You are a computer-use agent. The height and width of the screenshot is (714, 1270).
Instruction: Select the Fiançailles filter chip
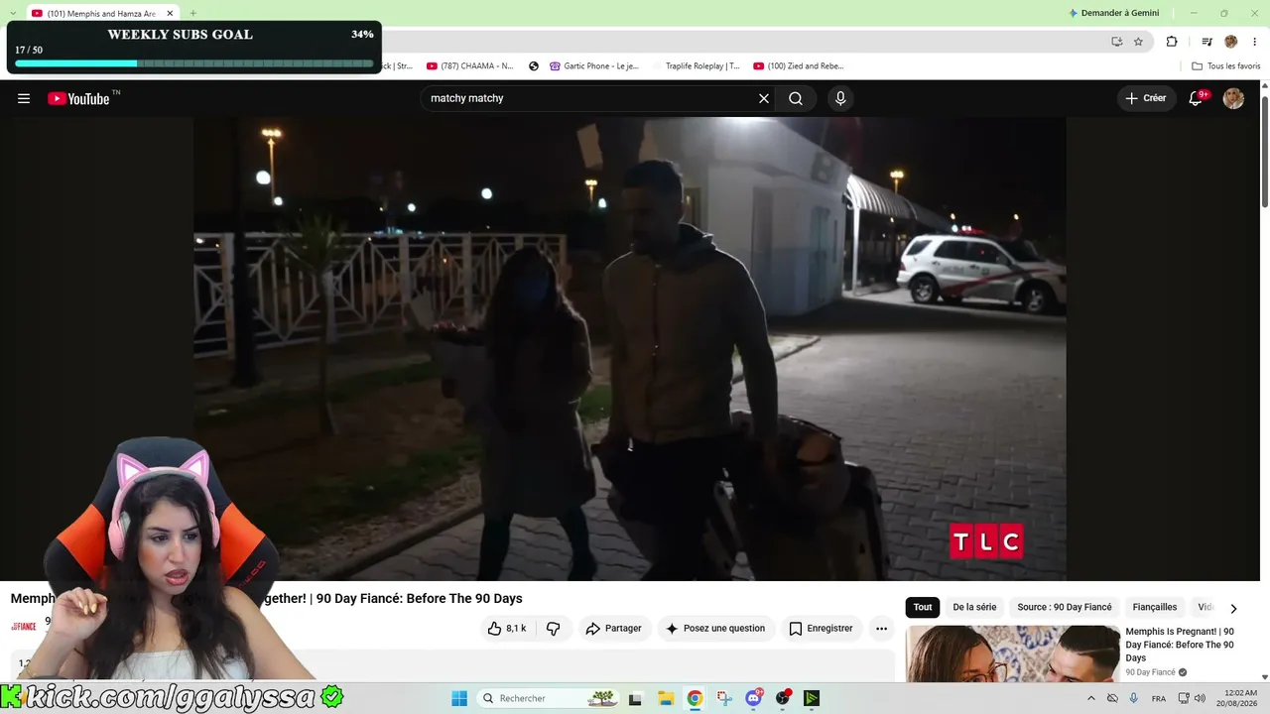[1155, 607]
